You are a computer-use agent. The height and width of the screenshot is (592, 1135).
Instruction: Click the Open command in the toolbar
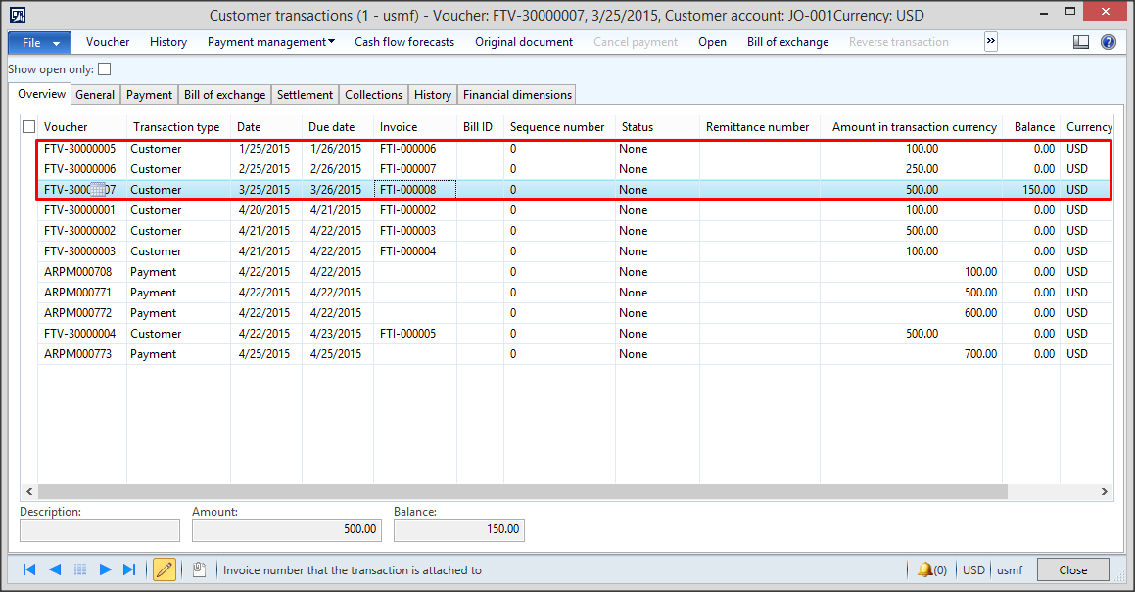(712, 41)
